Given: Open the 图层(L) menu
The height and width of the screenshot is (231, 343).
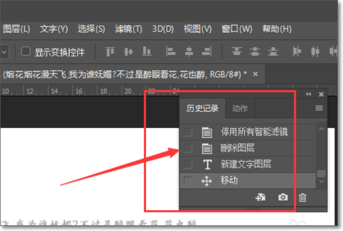Looking at the screenshot, I should (16, 29).
